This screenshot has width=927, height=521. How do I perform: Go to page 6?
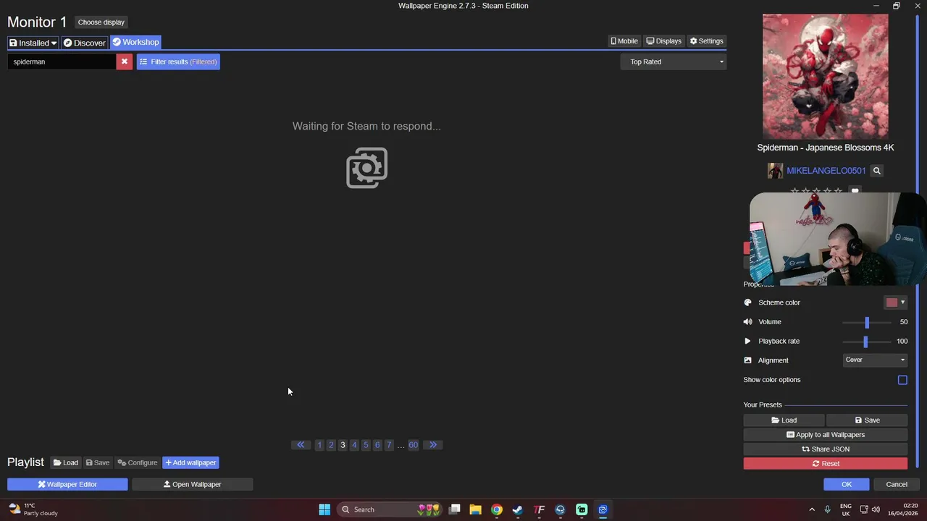(x=377, y=445)
